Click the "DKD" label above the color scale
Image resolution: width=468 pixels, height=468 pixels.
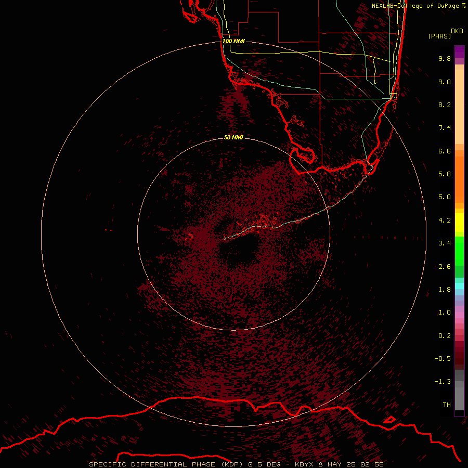457,31
